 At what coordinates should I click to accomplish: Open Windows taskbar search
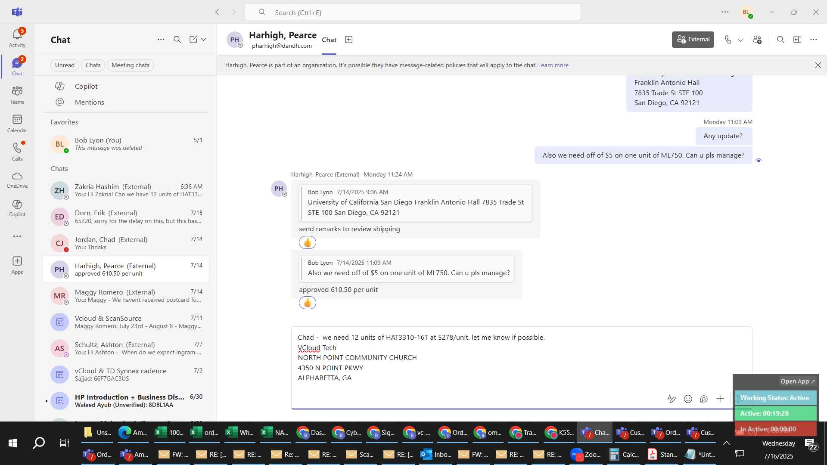point(39,443)
